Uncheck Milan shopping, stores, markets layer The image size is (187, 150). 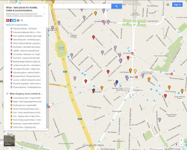coord(7,94)
